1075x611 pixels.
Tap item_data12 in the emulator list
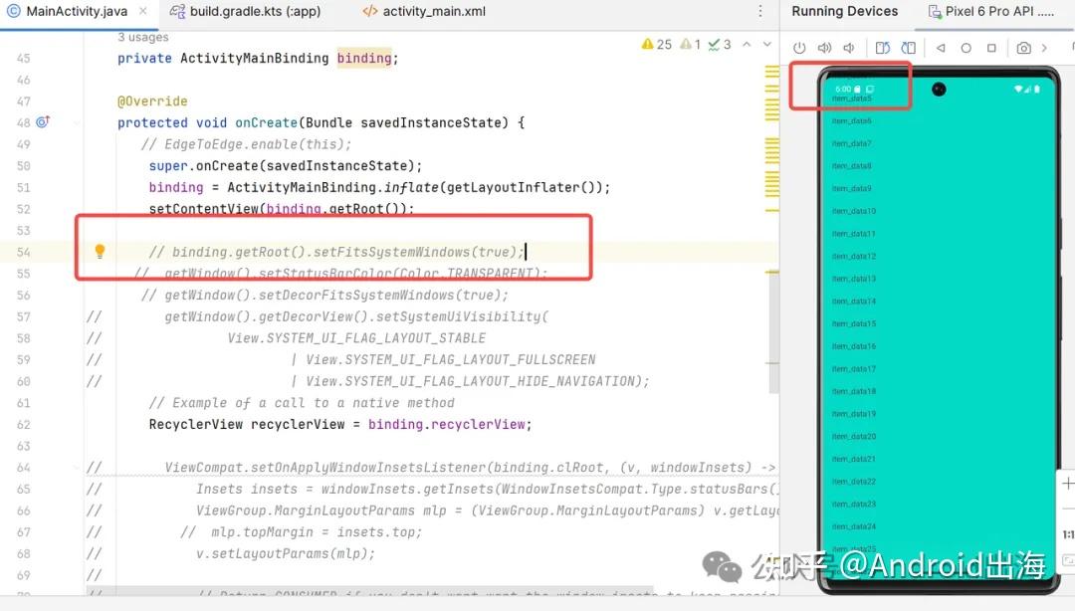(854, 257)
